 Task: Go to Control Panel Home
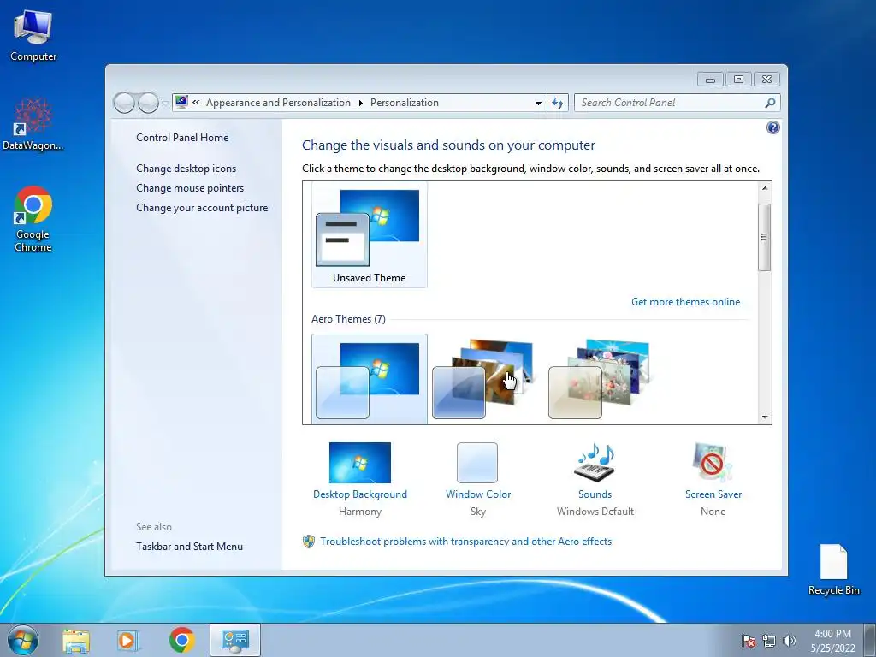click(182, 138)
